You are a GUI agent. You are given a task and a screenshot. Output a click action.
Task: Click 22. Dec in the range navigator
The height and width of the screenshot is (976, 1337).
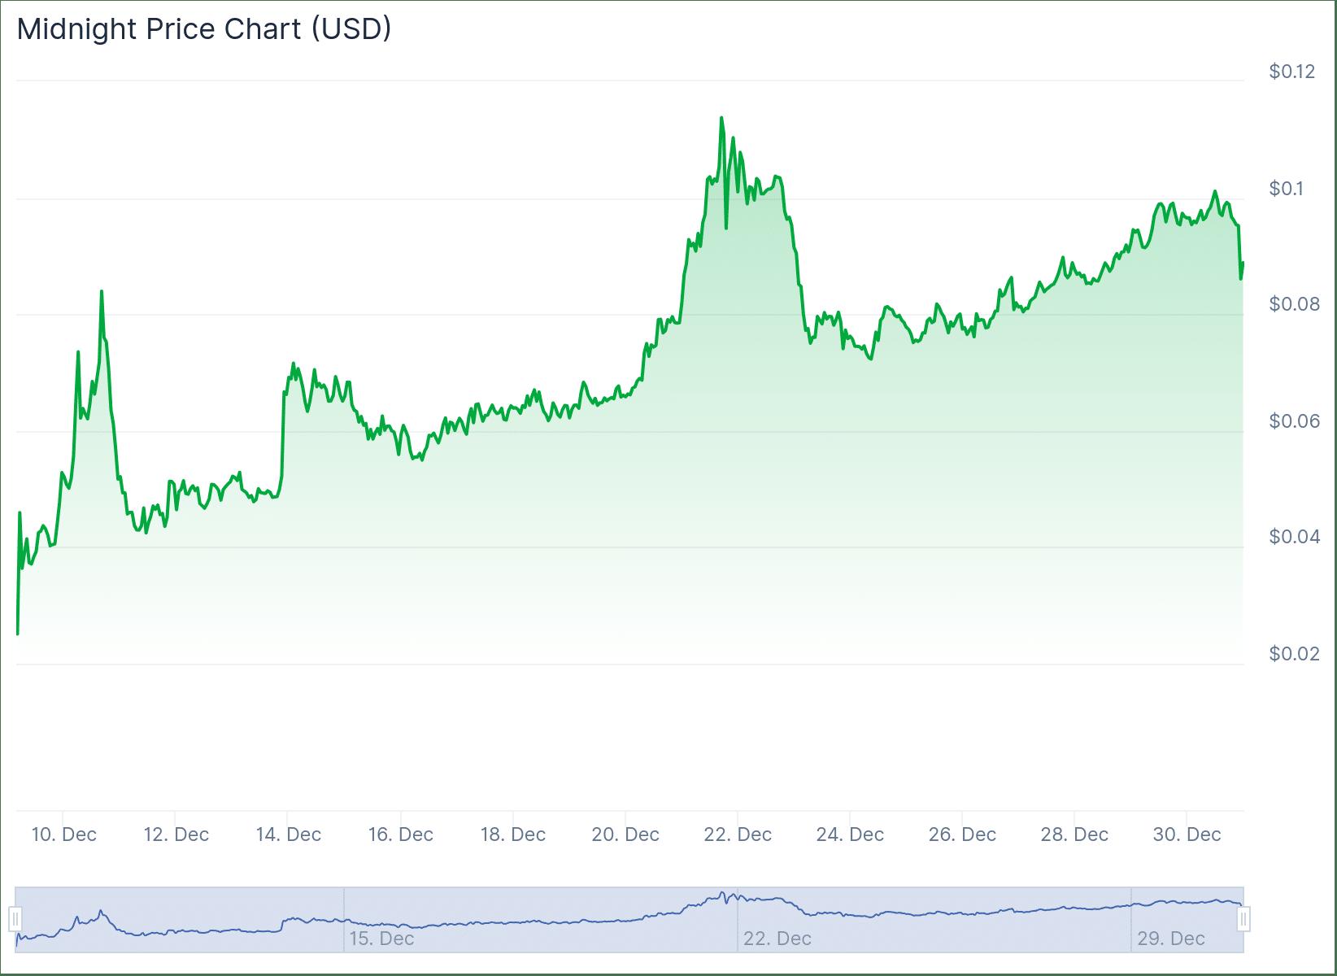point(777,939)
